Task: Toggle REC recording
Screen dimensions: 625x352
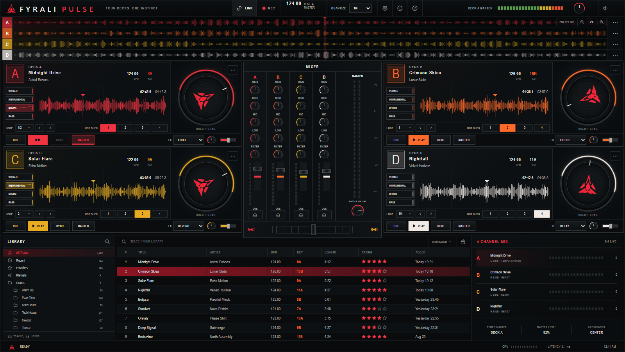Action: [269, 8]
